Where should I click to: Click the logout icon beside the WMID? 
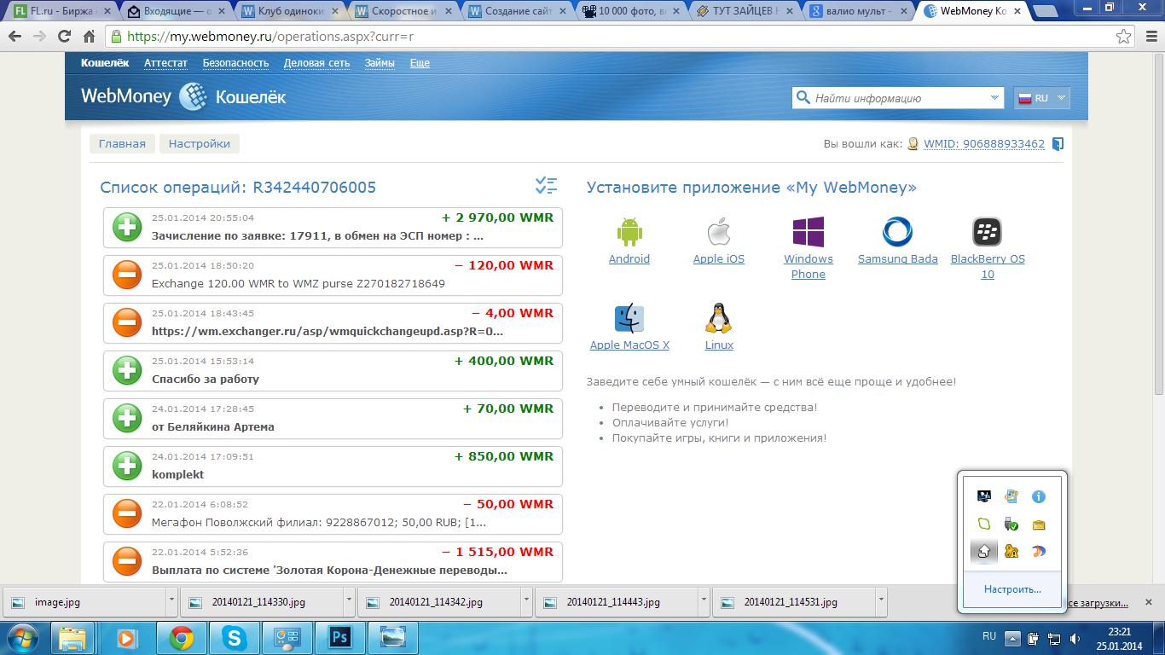[x=1058, y=144]
